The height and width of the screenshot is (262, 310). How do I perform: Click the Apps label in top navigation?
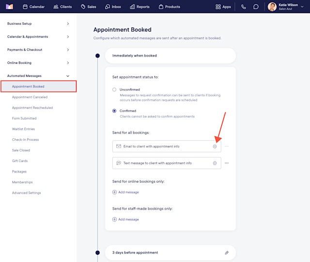tap(227, 7)
